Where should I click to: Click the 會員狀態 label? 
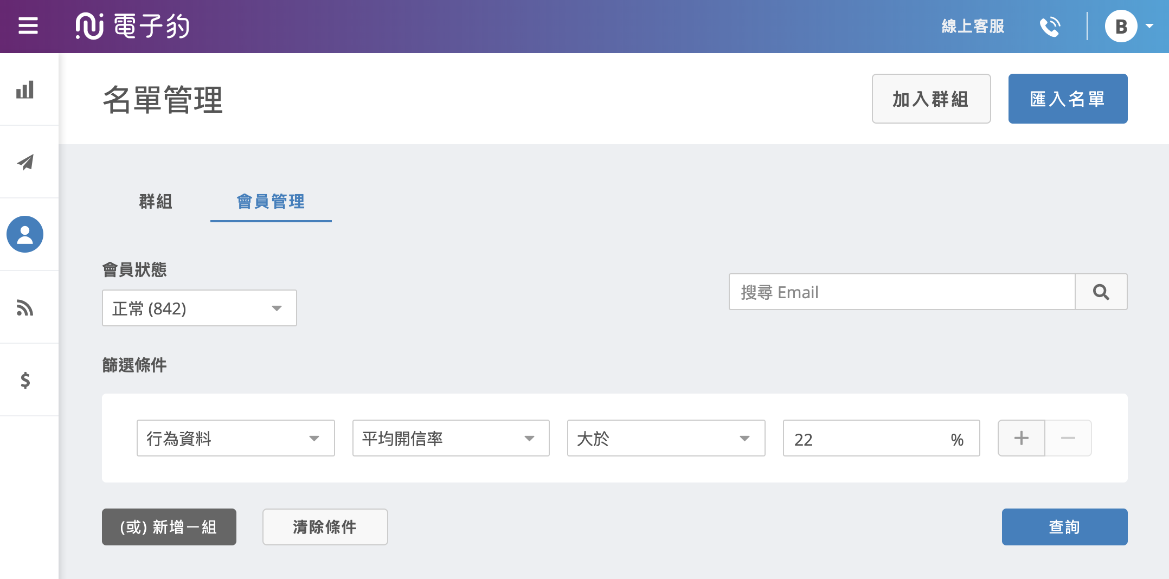[134, 269]
